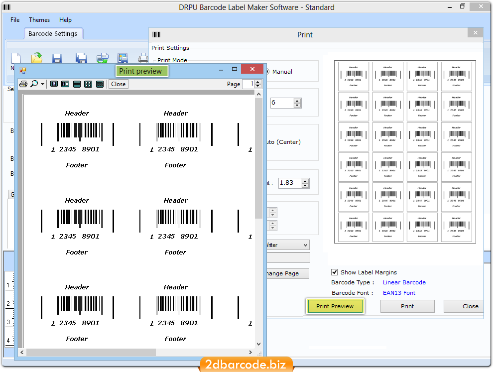
Task: Click the upper disabled spinner in the Print dialog
Action: tap(272, 213)
